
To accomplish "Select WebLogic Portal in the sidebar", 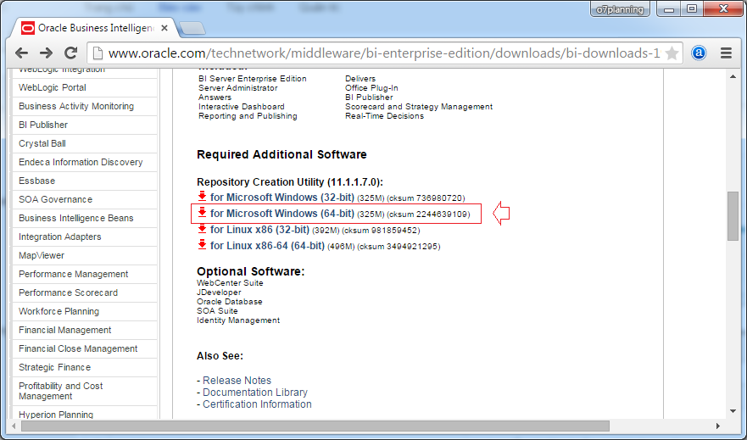I will [85, 87].
